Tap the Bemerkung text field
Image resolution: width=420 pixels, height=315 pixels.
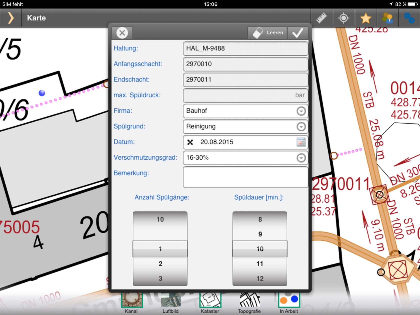coord(245,177)
